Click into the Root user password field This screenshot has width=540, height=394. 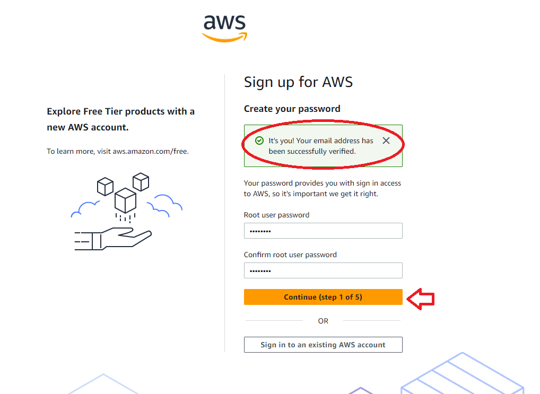tap(323, 231)
